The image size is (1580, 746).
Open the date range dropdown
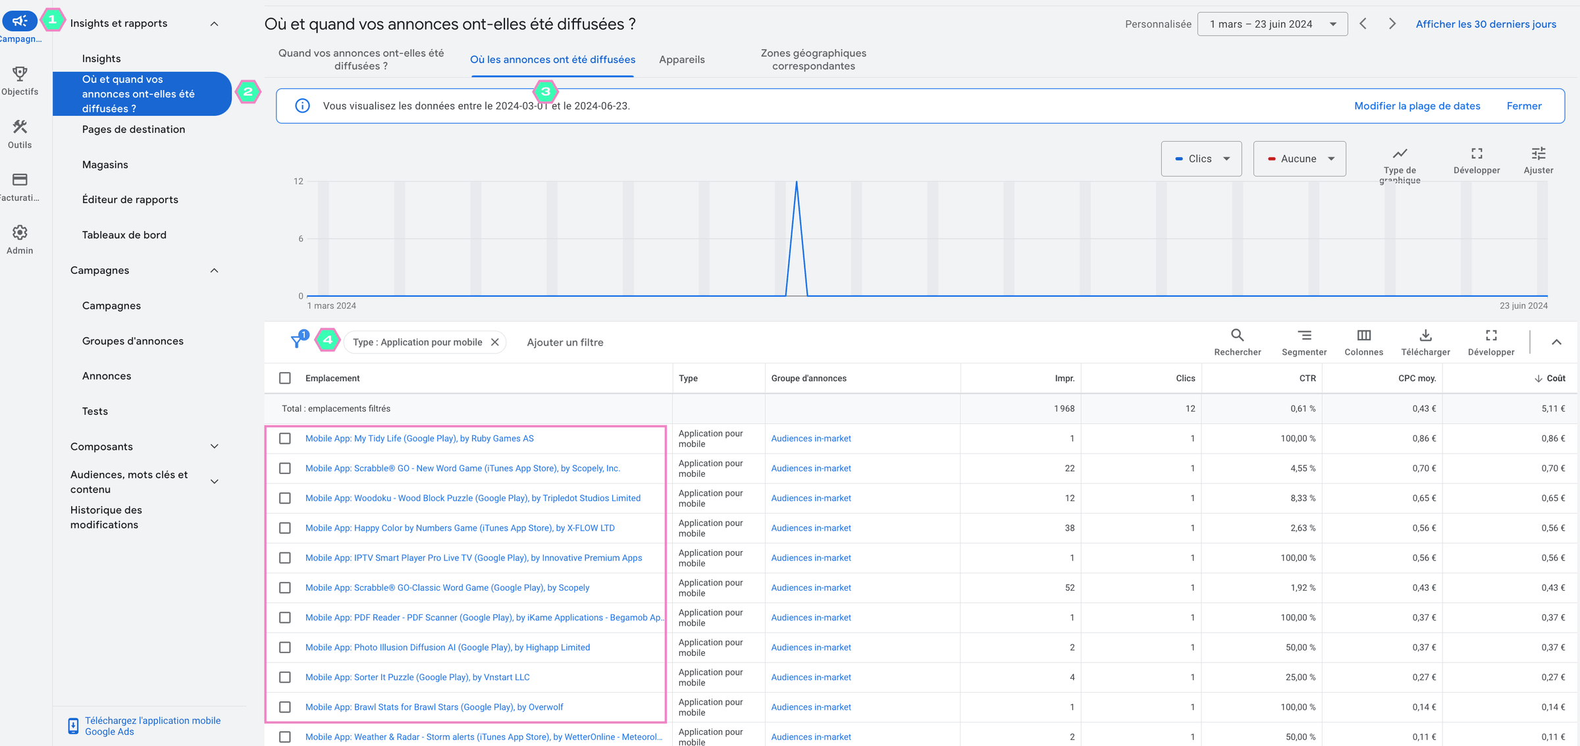pos(1272,24)
